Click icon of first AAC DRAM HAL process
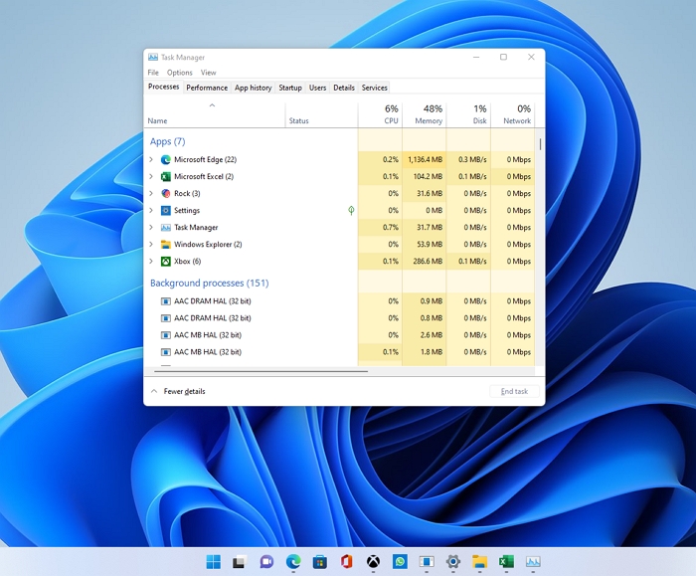This screenshot has height=576, width=696. 166,301
